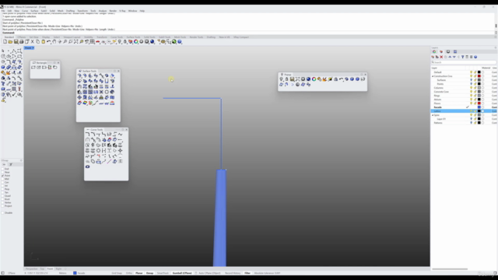The width and height of the screenshot is (498, 280).
Task: Toggle Planar in the status bar
Action: (x=139, y=273)
